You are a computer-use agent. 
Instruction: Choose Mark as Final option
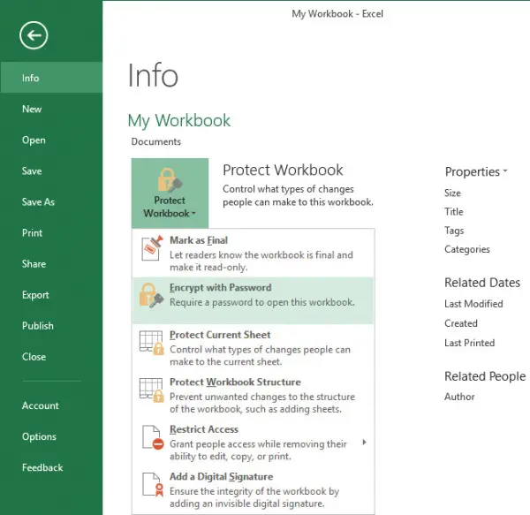point(254,254)
